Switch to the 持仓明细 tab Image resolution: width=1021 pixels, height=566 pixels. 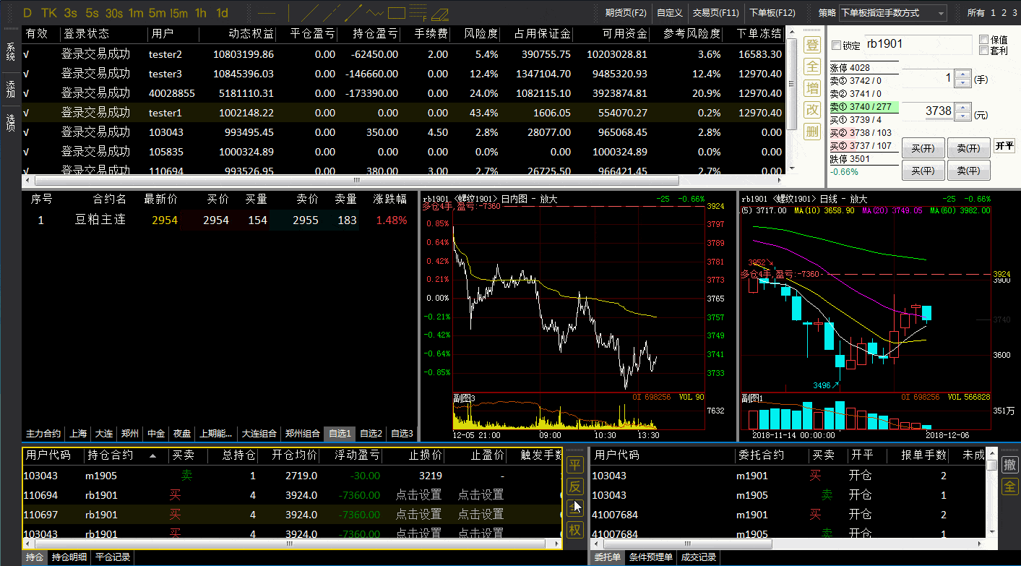(69, 557)
